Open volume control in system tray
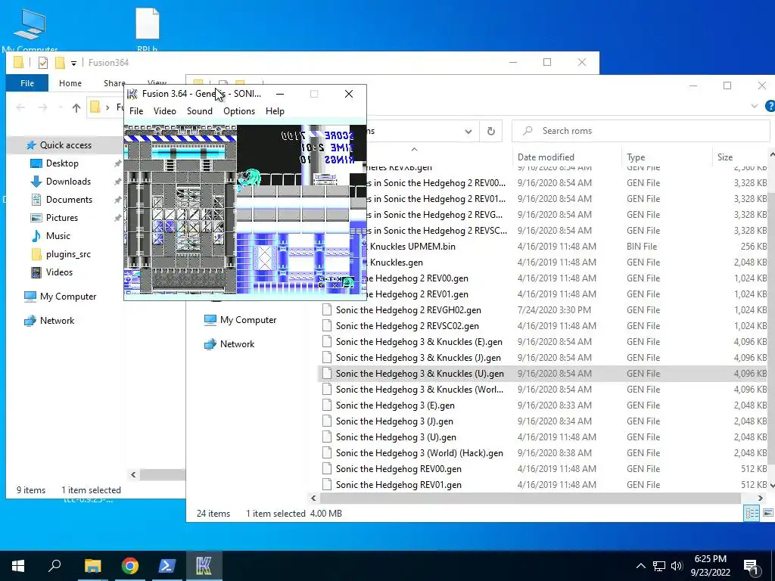 coord(677,566)
